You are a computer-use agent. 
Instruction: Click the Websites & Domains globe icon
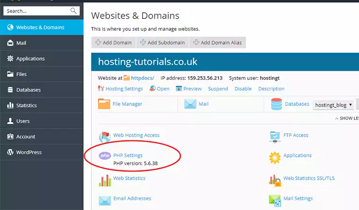pyautogui.click(x=10, y=27)
